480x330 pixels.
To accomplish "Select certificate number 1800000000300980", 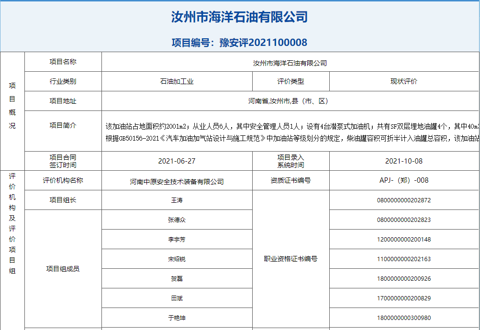I will pos(403,318).
